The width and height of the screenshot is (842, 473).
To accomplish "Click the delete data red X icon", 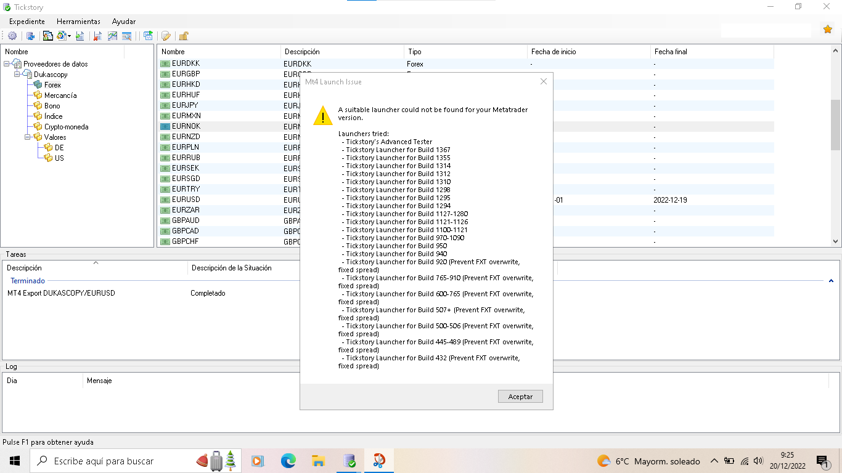I will click(x=97, y=36).
